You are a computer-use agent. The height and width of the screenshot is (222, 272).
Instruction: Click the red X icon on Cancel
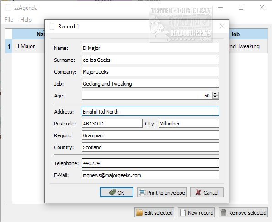tap(198, 192)
